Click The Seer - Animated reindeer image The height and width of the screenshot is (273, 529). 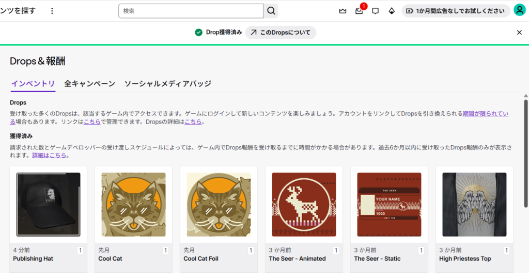304,204
